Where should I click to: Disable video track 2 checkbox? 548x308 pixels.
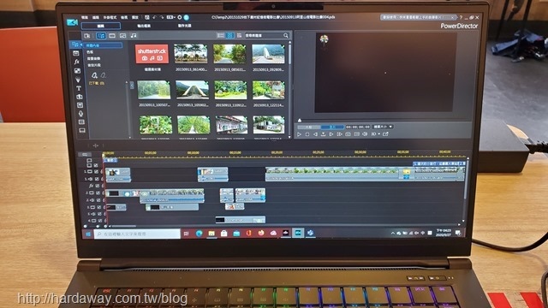point(98,192)
